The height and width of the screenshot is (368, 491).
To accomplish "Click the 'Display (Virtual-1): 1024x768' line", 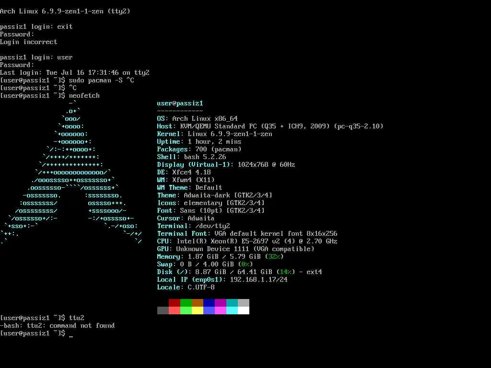I will pyautogui.click(x=226, y=165).
